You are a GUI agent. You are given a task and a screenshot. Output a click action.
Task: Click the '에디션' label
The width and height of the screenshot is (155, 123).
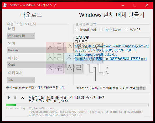tap(13, 58)
